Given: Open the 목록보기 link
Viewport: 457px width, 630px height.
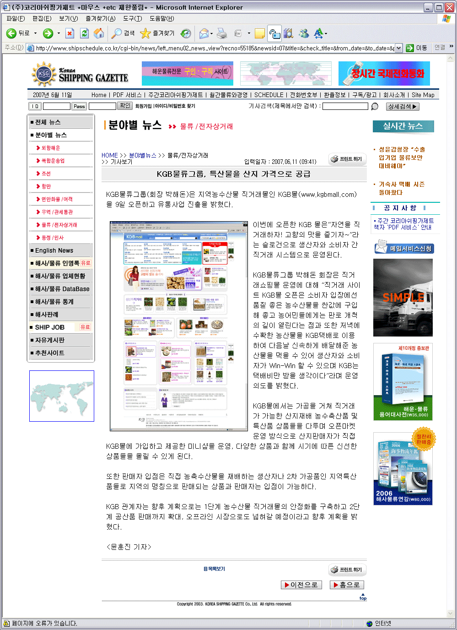Looking at the screenshot, I should click(x=214, y=569).
